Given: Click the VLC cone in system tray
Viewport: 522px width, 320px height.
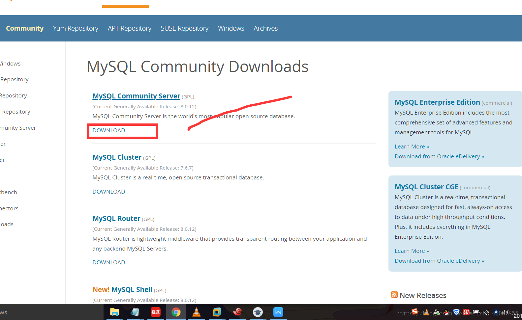Looking at the screenshot, I should click(x=426, y=312).
